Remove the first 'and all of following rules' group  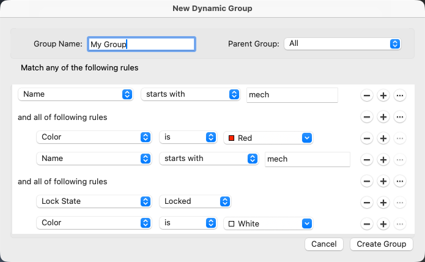coord(367,117)
